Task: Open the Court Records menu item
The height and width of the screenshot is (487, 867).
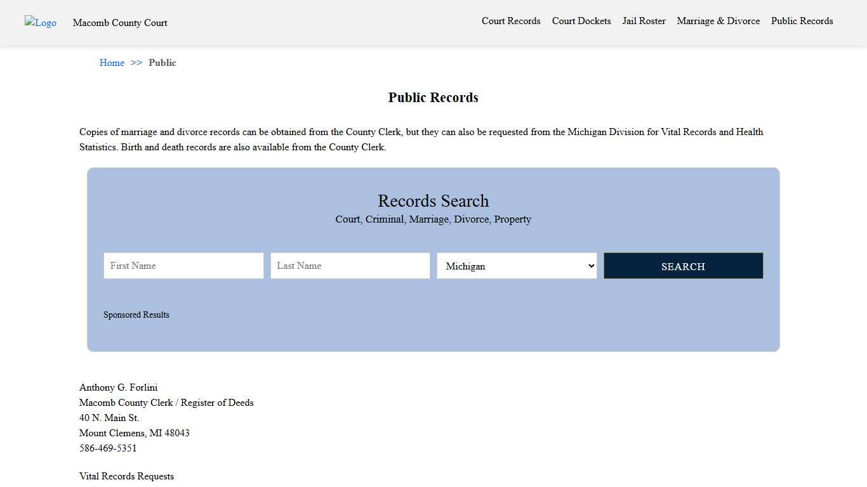Action: pyautogui.click(x=511, y=21)
